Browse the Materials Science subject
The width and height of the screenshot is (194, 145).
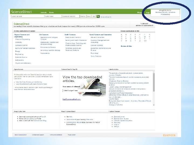[21, 57]
